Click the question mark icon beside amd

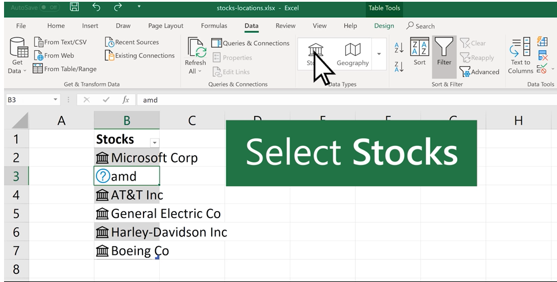point(103,176)
